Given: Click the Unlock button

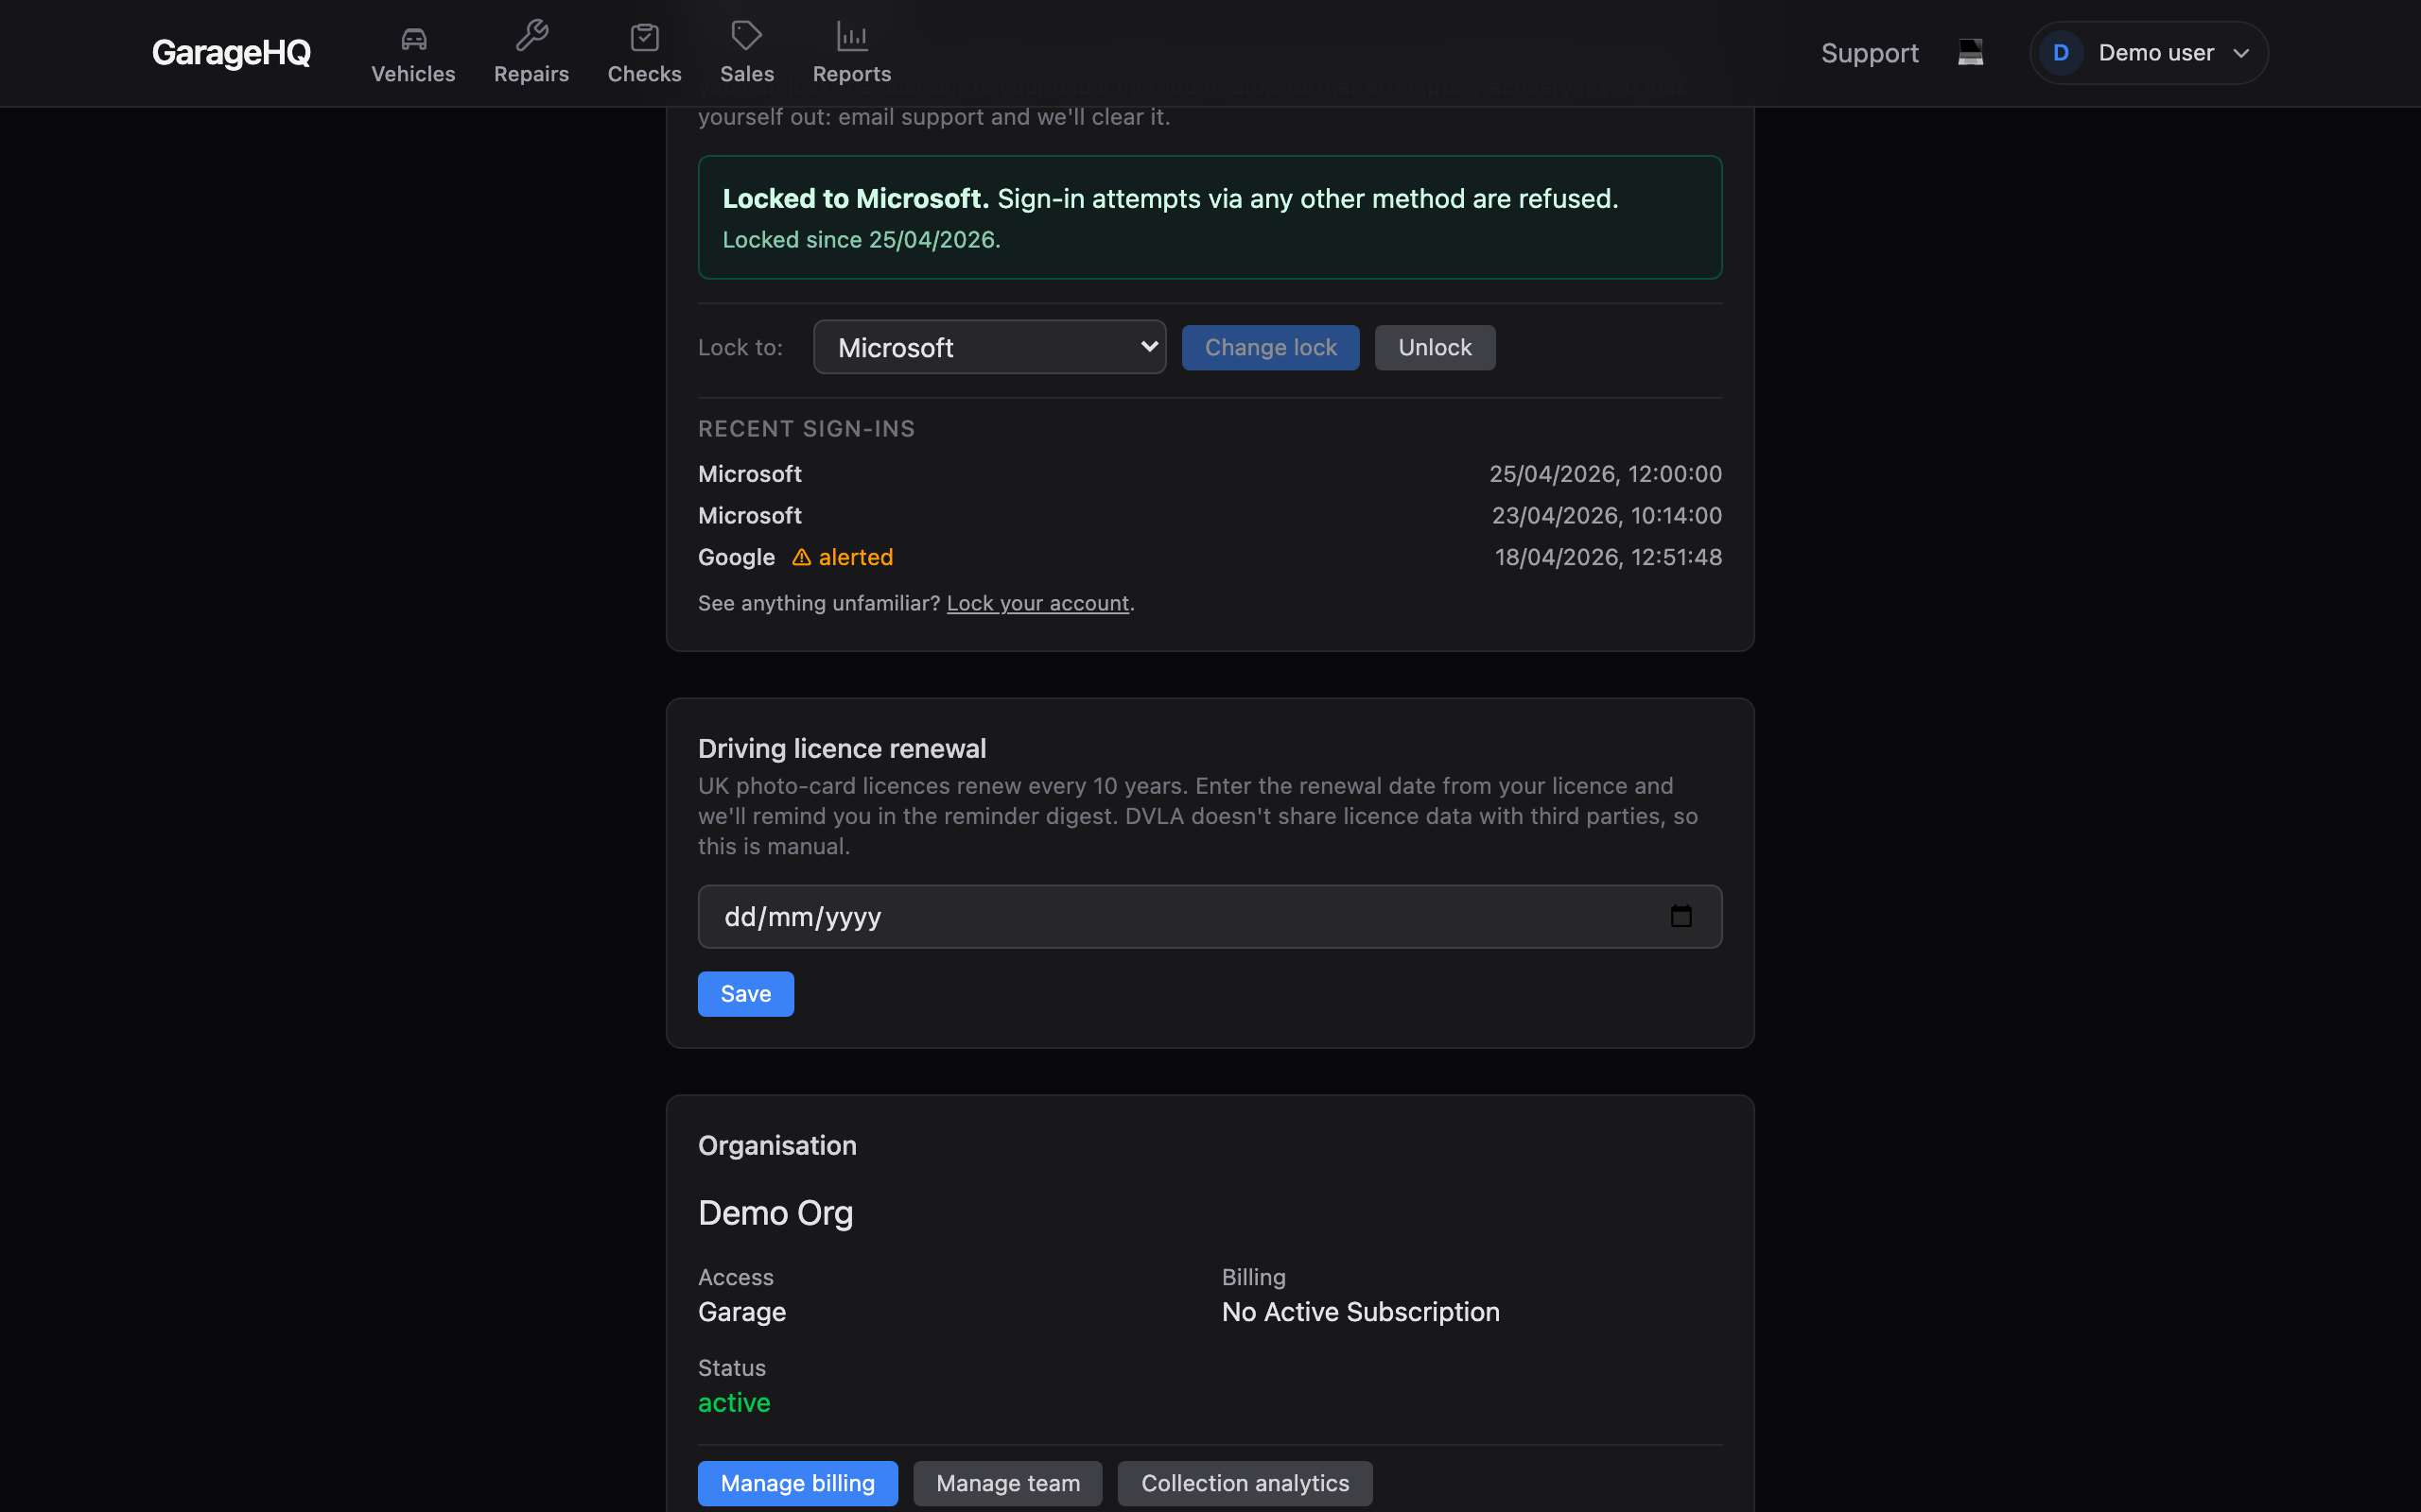Looking at the screenshot, I should (1435, 347).
